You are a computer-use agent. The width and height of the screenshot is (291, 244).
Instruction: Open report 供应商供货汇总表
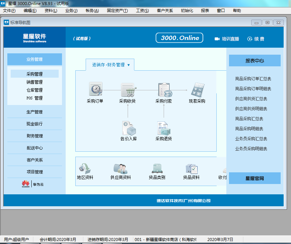click(251, 99)
